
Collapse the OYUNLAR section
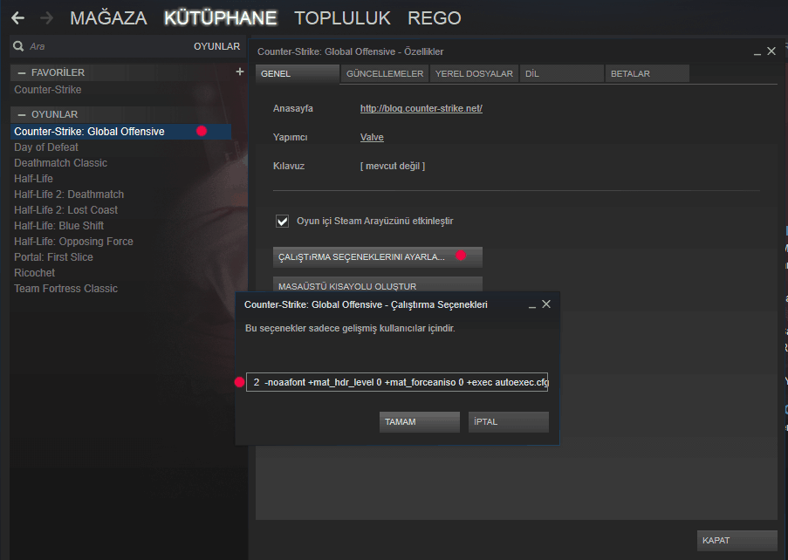click(22, 114)
